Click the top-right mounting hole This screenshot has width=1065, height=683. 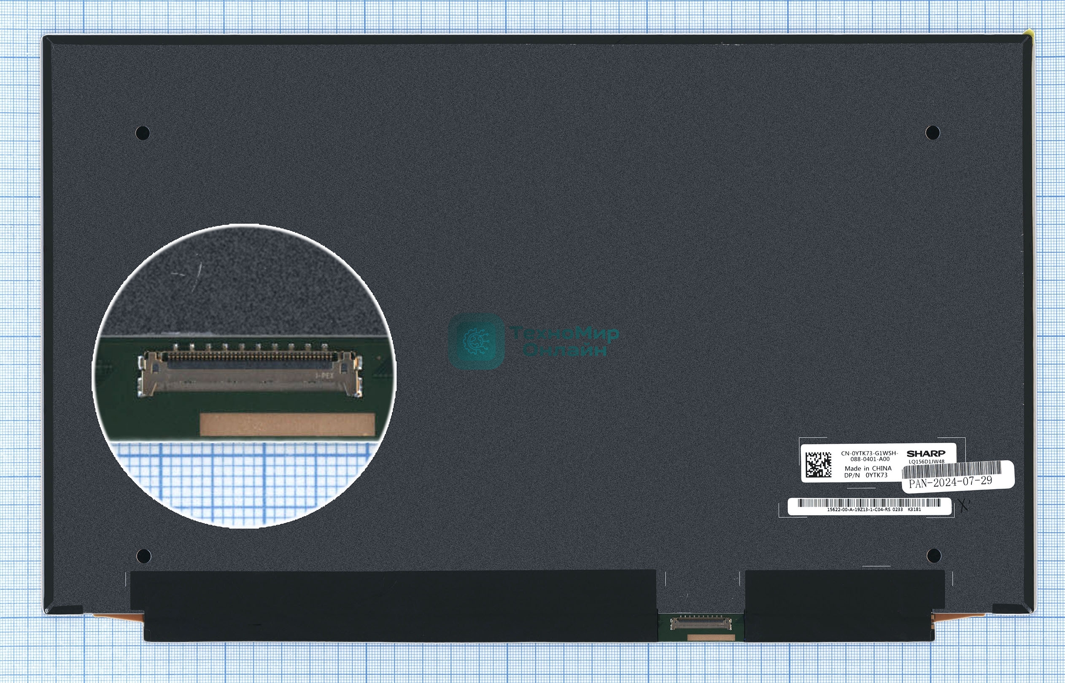tap(933, 132)
